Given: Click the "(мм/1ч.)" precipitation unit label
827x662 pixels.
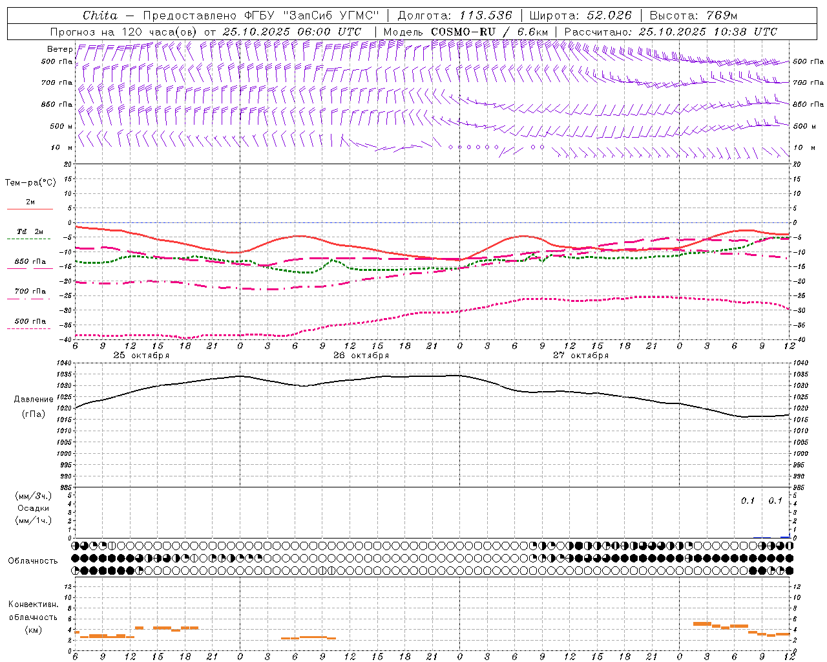Looking at the screenshot, I should click(34, 520).
